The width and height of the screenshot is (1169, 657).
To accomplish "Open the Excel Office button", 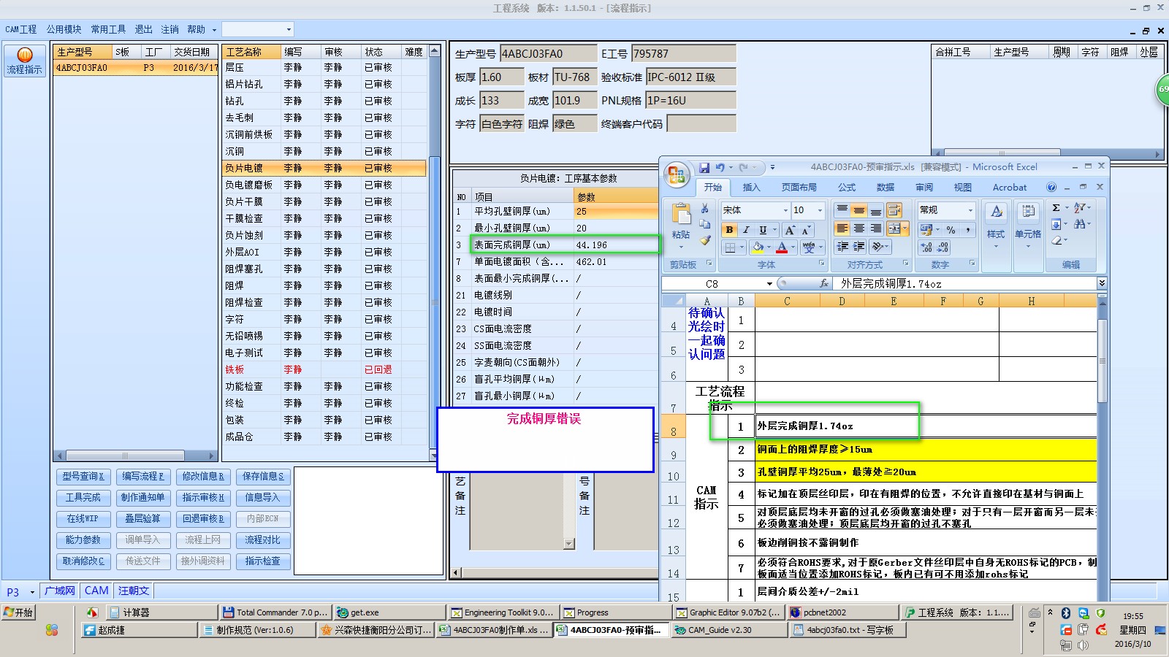I will click(677, 175).
